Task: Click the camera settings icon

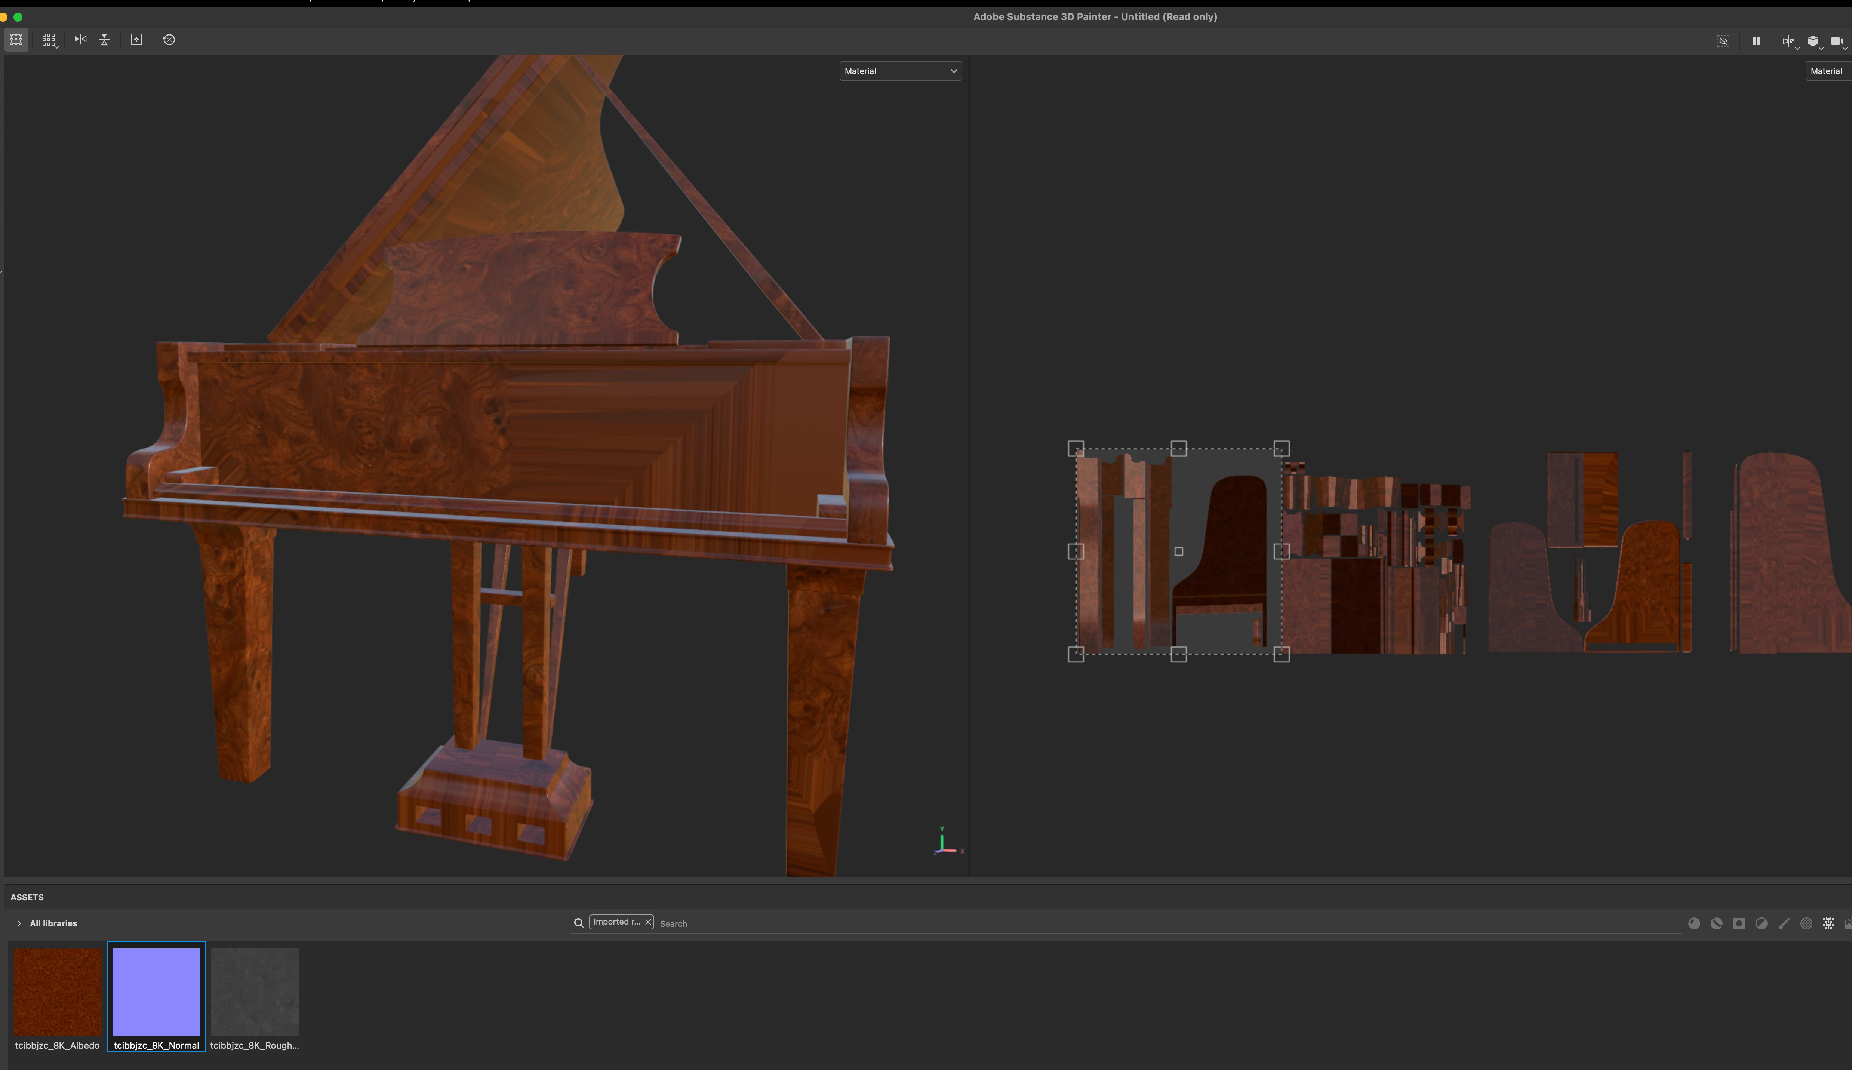Action: tap(1837, 42)
